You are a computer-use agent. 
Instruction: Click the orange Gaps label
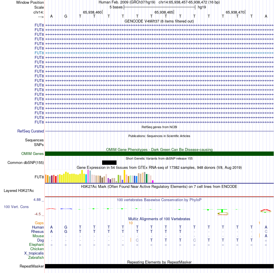pos(39,223)
